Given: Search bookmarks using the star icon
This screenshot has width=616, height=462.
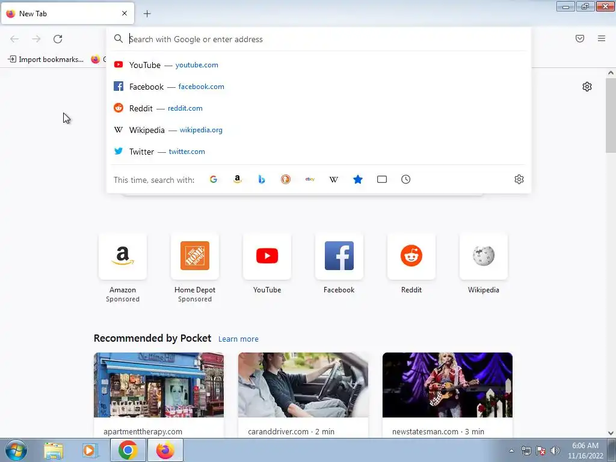Looking at the screenshot, I should [x=358, y=179].
